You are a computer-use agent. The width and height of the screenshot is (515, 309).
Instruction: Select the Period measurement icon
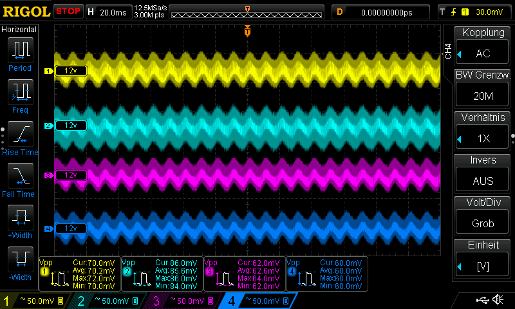click(x=21, y=50)
